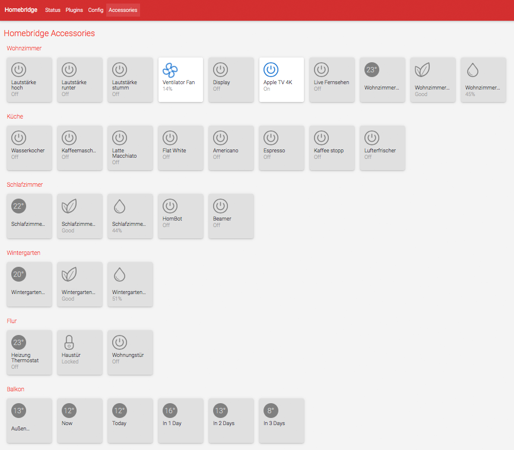Image resolution: width=514 pixels, height=450 pixels.
Task: Click the Wohnzimmer 45% humidity droplet icon
Action: pos(472,70)
